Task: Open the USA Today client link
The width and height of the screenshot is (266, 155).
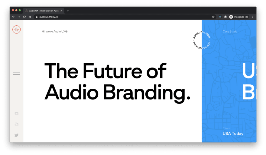Action: pos(233,134)
